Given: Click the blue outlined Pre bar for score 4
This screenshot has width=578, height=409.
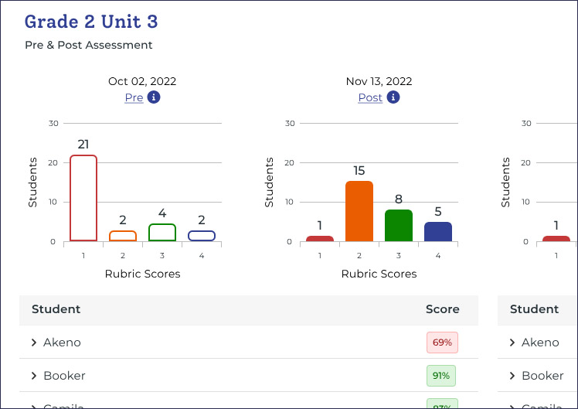Looking at the screenshot, I should (x=202, y=236).
